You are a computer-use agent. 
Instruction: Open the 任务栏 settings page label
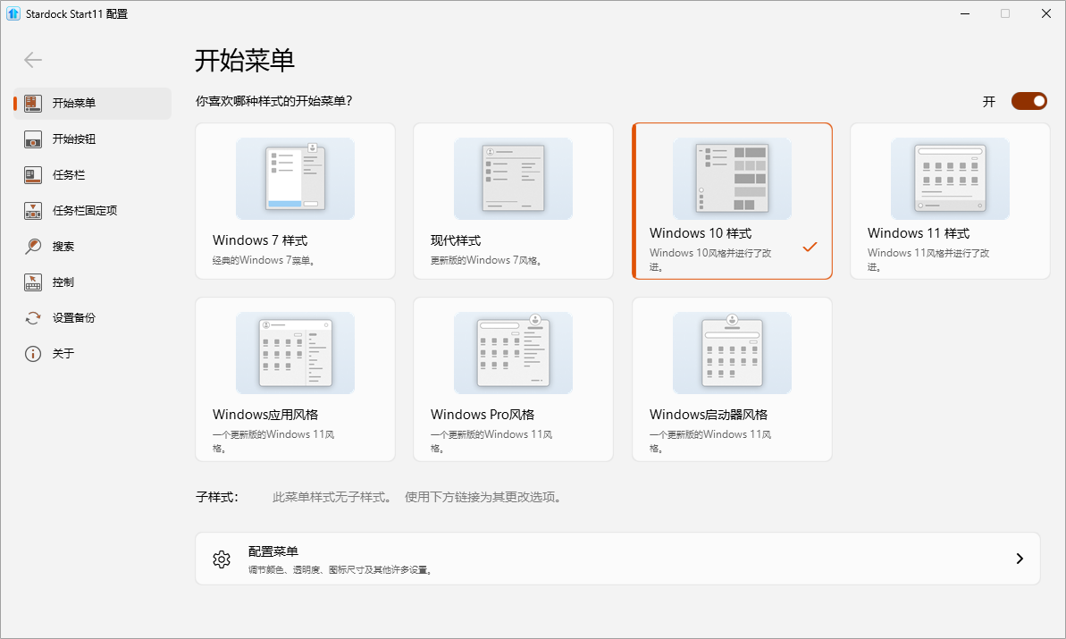pos(69,175)
